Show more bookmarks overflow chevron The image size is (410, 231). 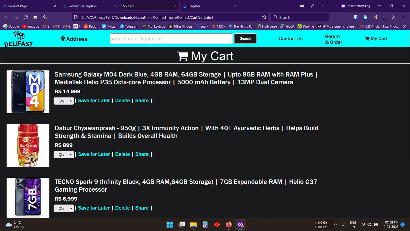click(x=405, y=26)
